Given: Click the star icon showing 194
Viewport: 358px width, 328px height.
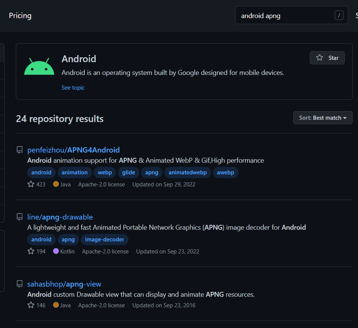Looking at the screenshot, I should point(31,251).
